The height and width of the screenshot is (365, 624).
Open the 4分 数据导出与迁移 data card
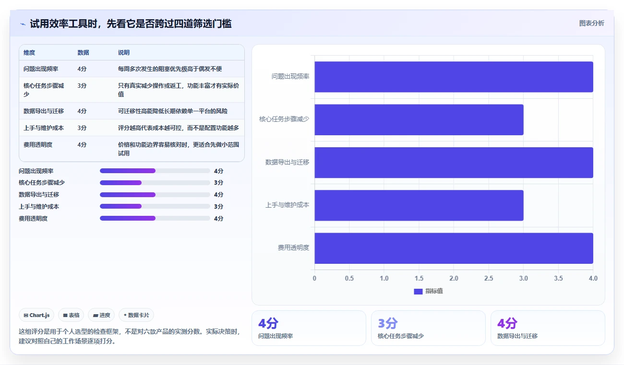click(548, 328)
